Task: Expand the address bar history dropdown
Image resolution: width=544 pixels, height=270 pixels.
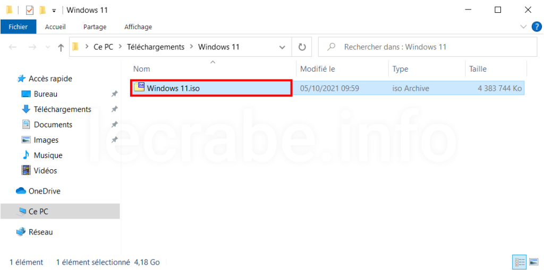Action: (283, 47)
